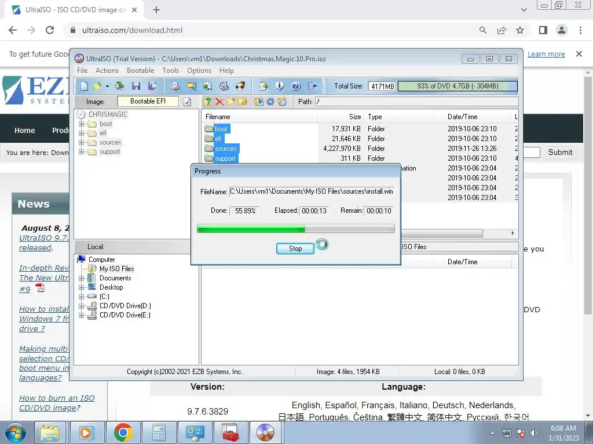Click the New image toolbar icon

(84, 86)
